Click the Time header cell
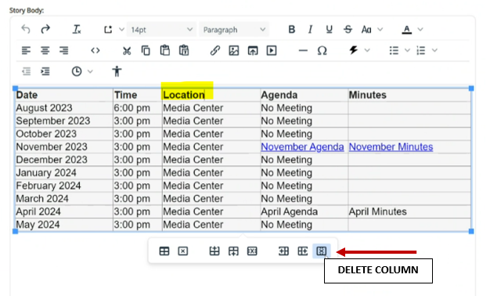 coord(138,95)
